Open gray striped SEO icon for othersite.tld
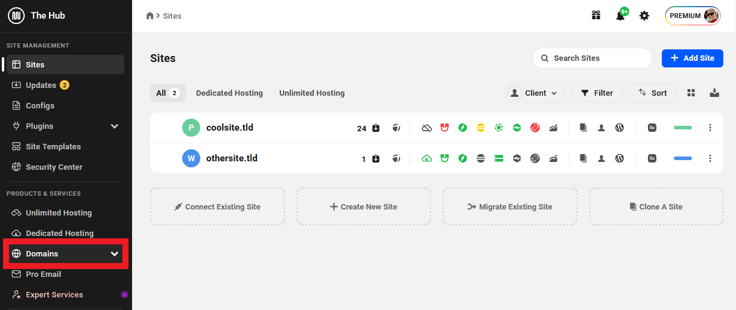736x310 pixels. (481, 158)
